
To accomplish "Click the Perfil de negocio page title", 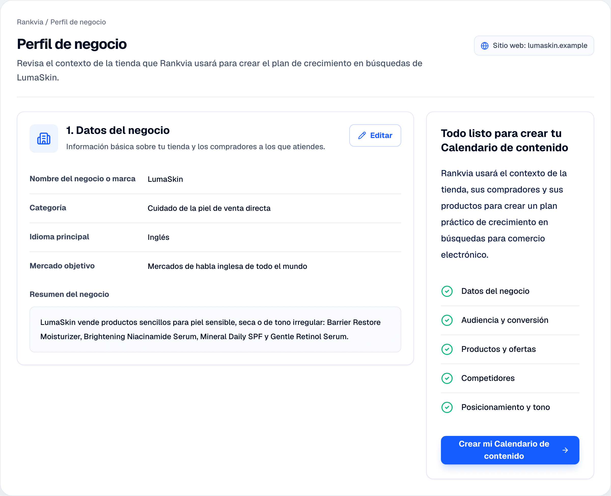I will [x=72, y=44].
